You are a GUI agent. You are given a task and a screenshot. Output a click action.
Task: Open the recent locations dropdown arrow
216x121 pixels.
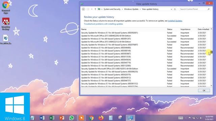[x=92, y=9]
